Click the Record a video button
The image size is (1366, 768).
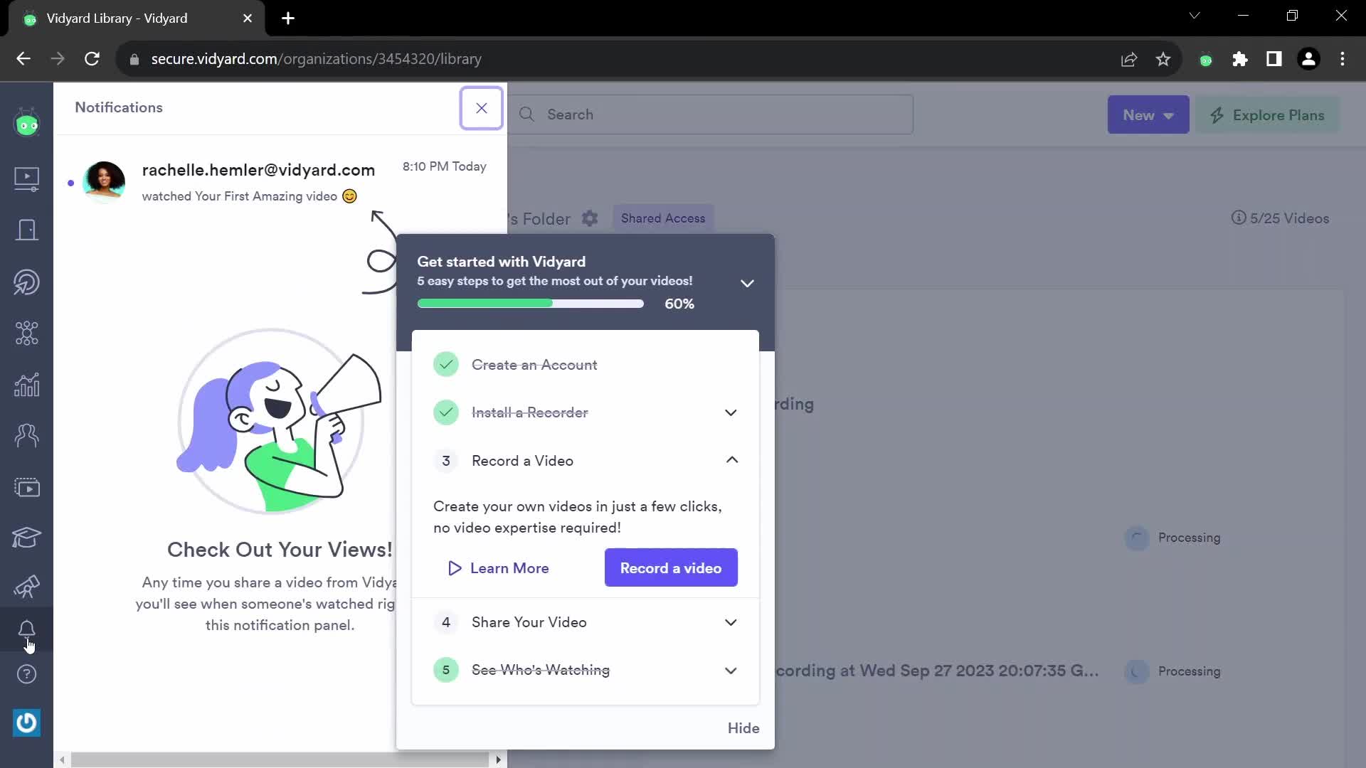[x=672, y=567]
